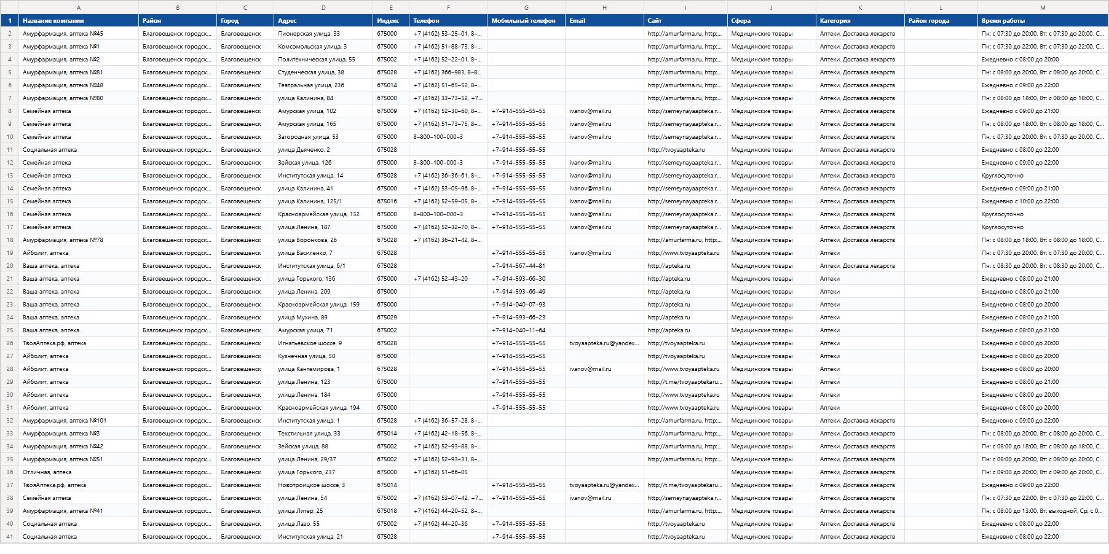Click address "Комсомольская улица, 3"

pos(323,47)
